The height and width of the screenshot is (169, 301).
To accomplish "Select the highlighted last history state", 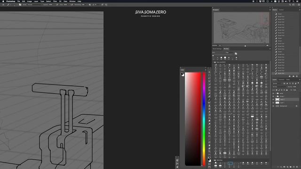I will click(x=285, y=73).
